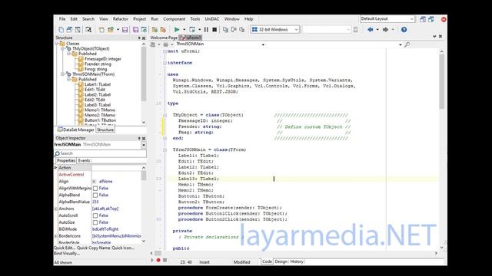The width and height of the screenshot is (492, 276).
Task: Close the Object Inspector panel
Action: coord(144,138)
